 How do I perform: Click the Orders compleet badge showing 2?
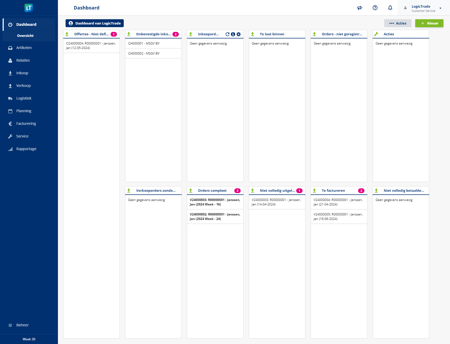238,191
